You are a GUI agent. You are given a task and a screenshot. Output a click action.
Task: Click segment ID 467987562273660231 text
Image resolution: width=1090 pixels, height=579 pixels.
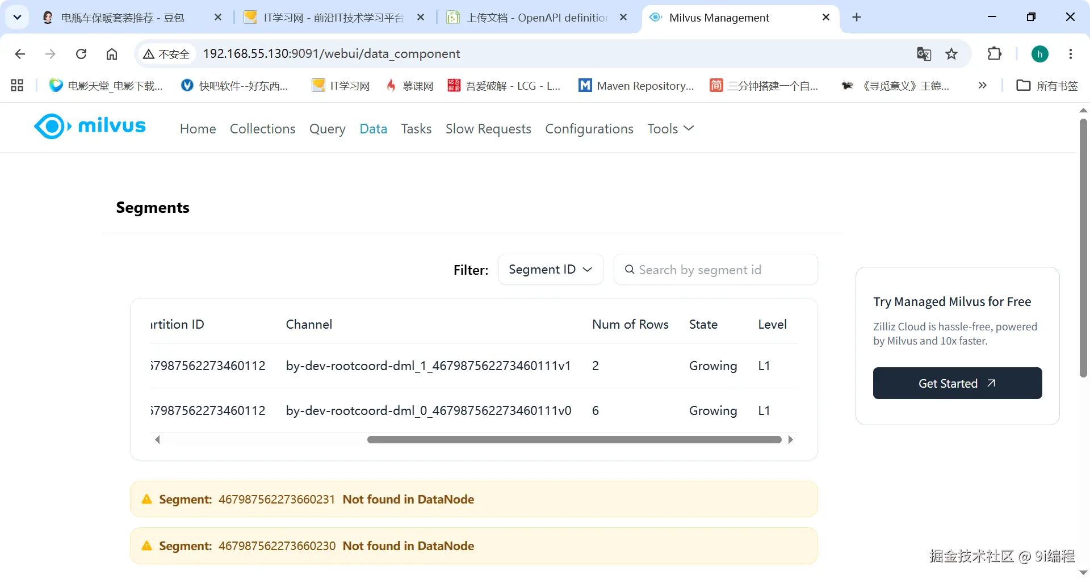276,499
